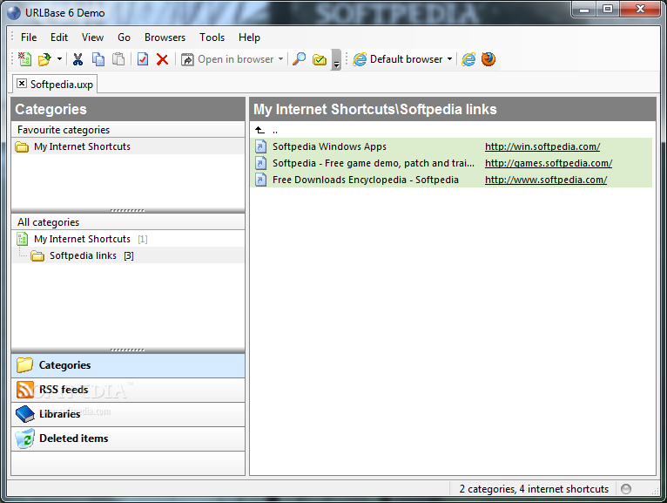667x503 pixels.
Task: Click the Softpedia links folder icon
Action: pos(37,255)
